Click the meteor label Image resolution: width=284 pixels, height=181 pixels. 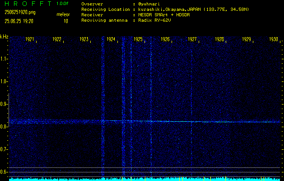coord(63,14)
